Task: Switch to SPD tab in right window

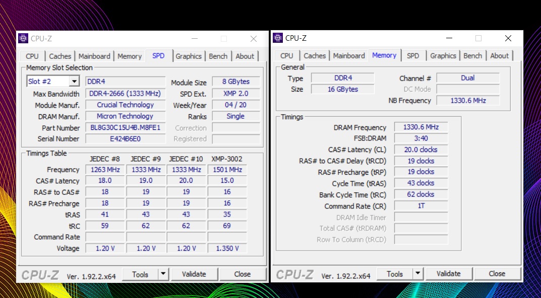Action: [x=412, y=55]
